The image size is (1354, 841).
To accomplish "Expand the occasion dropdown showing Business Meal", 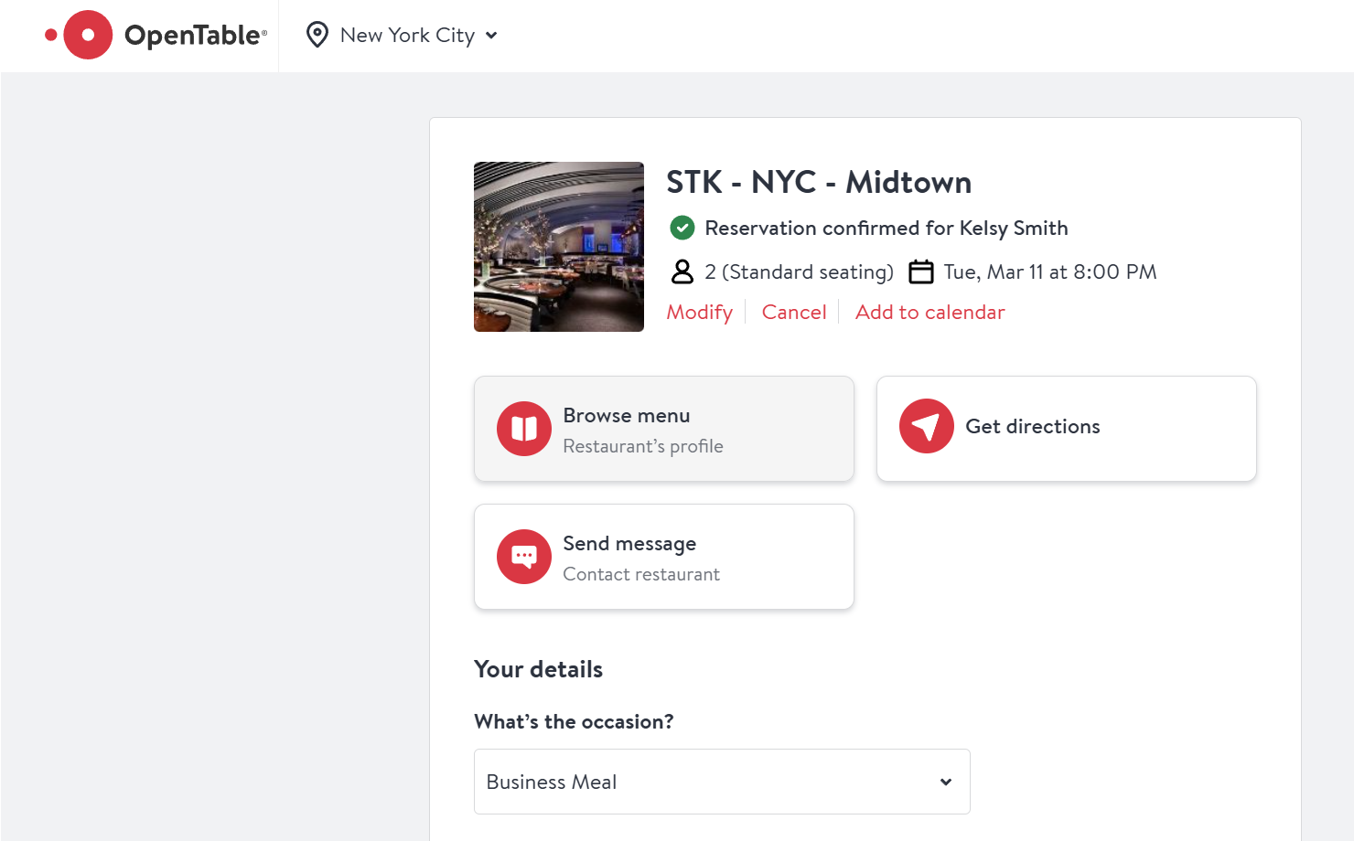I will point(722,782).
